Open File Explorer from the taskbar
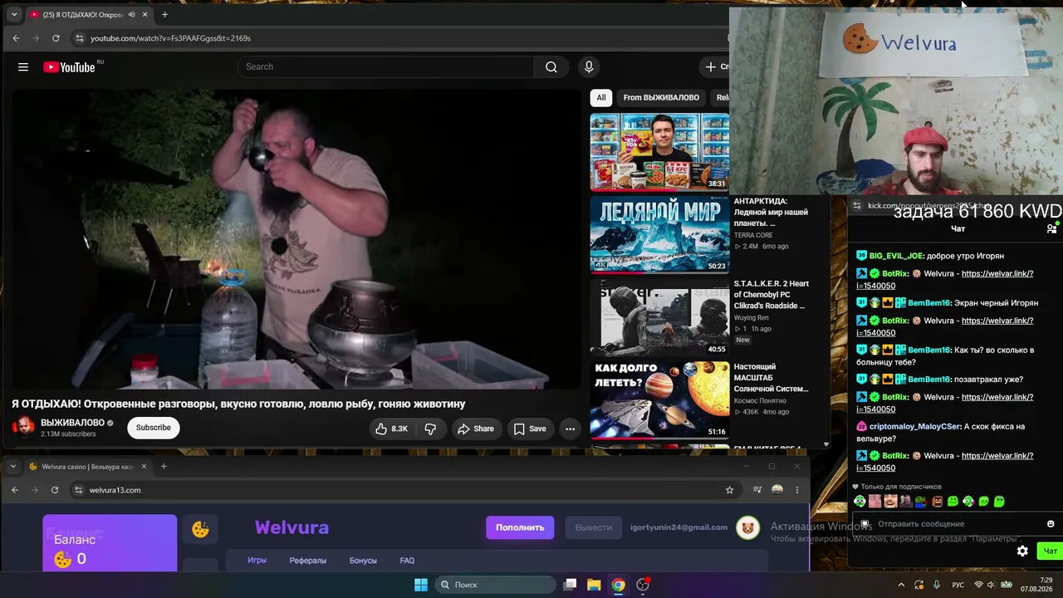Image resolution: width=1063 pixels, height=598 pixels. (x=594, y=585)
